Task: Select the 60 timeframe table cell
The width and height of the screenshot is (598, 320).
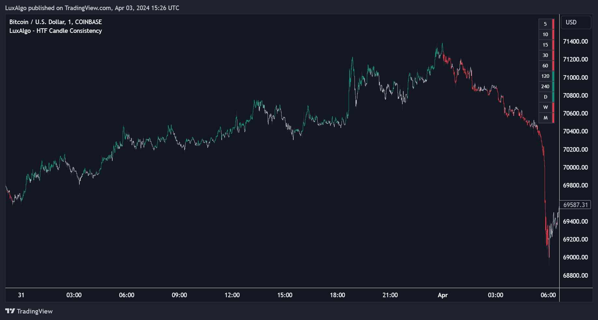Action: click(545, 66)
